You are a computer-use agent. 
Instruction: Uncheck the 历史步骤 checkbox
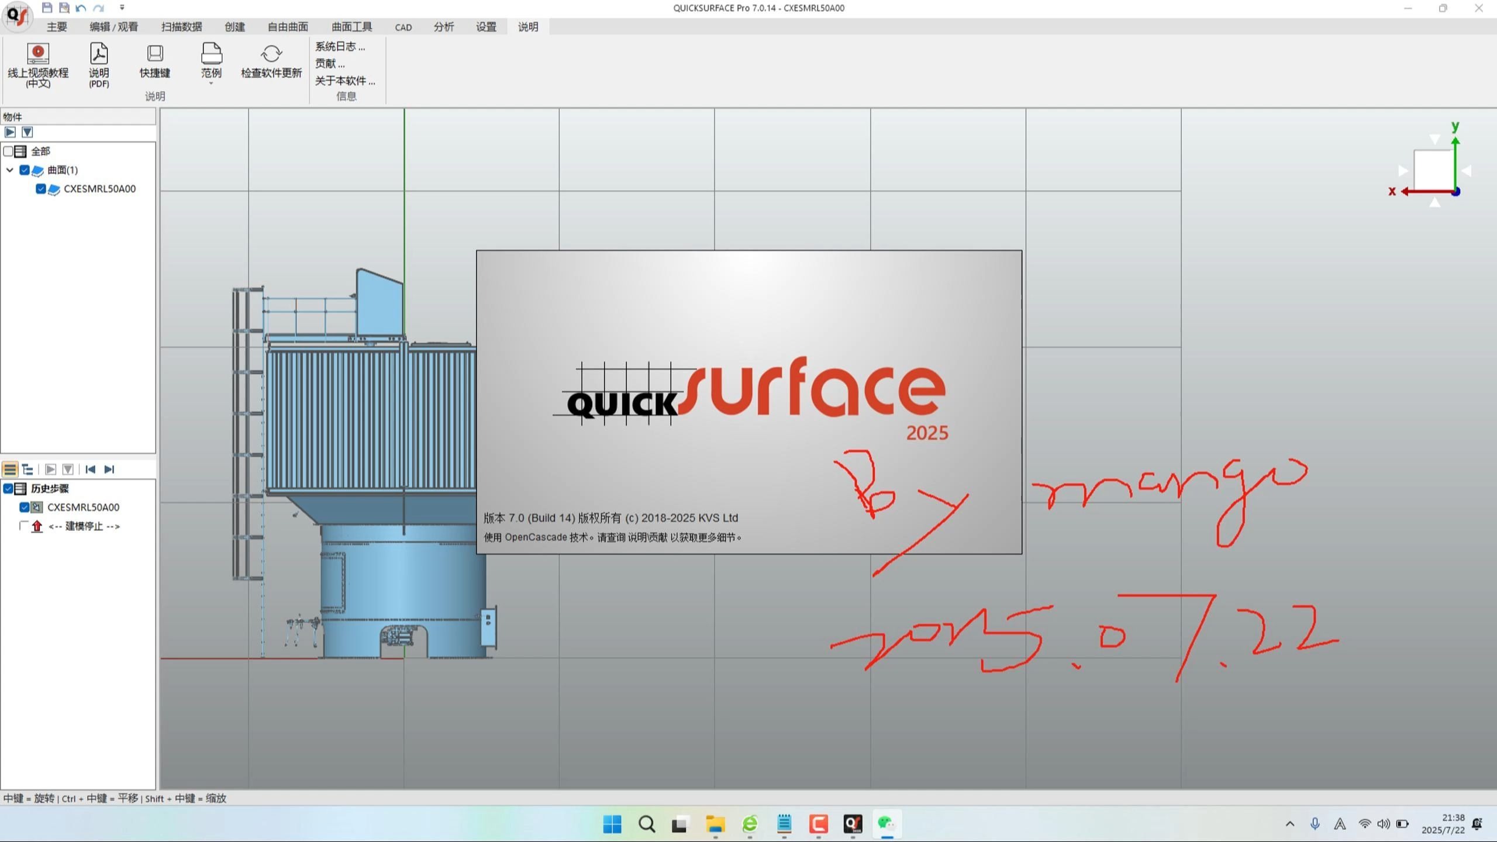coord(8,488)
